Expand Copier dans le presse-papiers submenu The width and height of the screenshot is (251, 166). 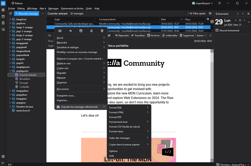point(129,145)
